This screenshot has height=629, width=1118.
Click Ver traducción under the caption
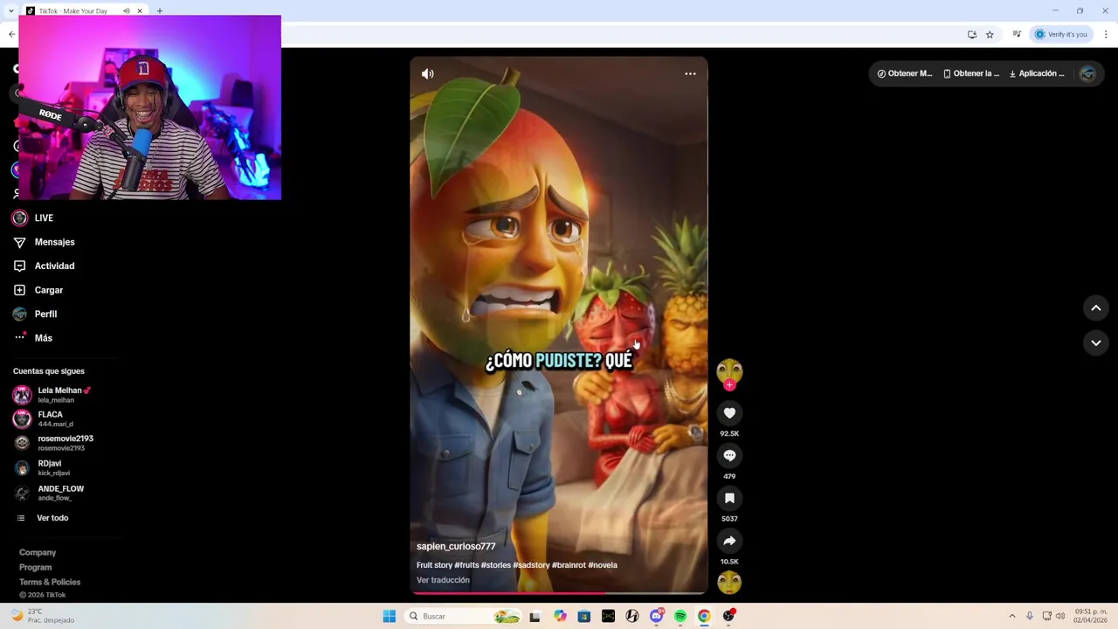coord(443,580)
